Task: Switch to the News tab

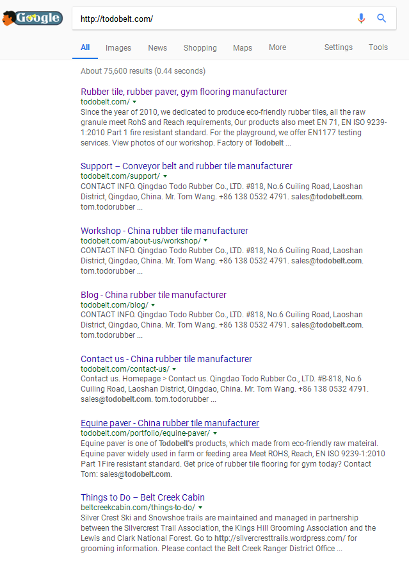Action: tap(157, 48)
